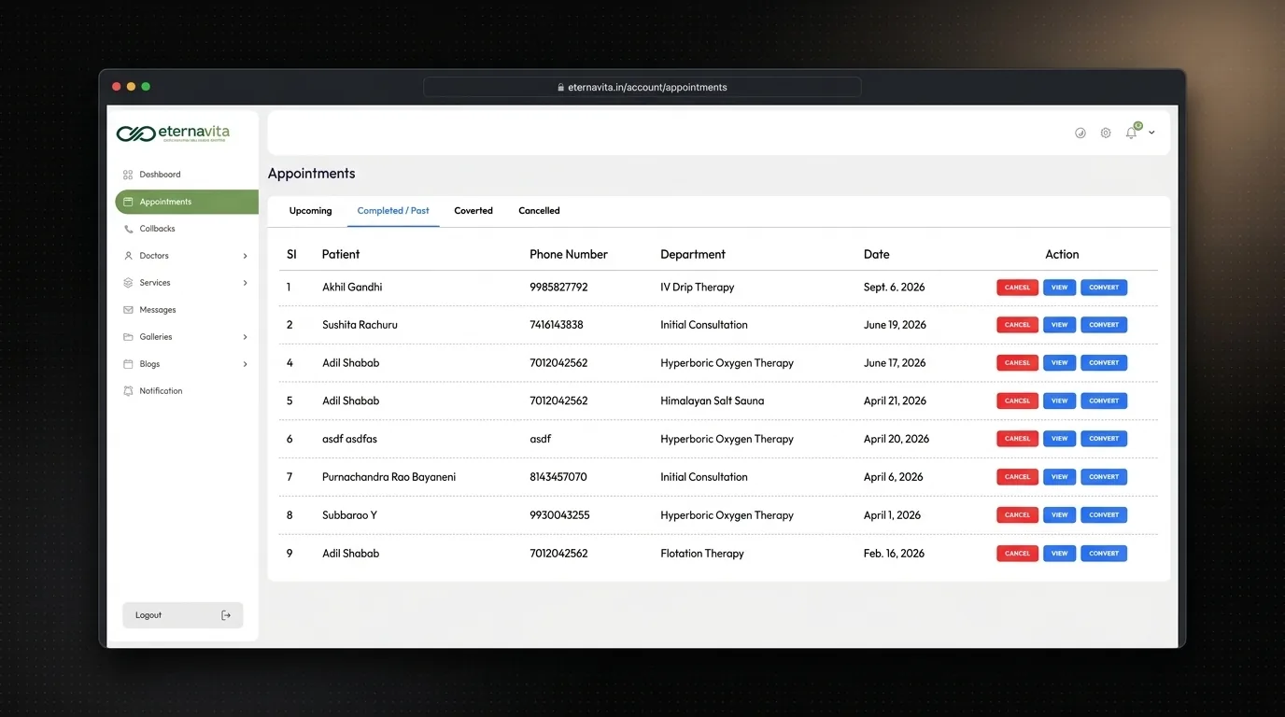Click the Galleries folder icon

(128, 337)
